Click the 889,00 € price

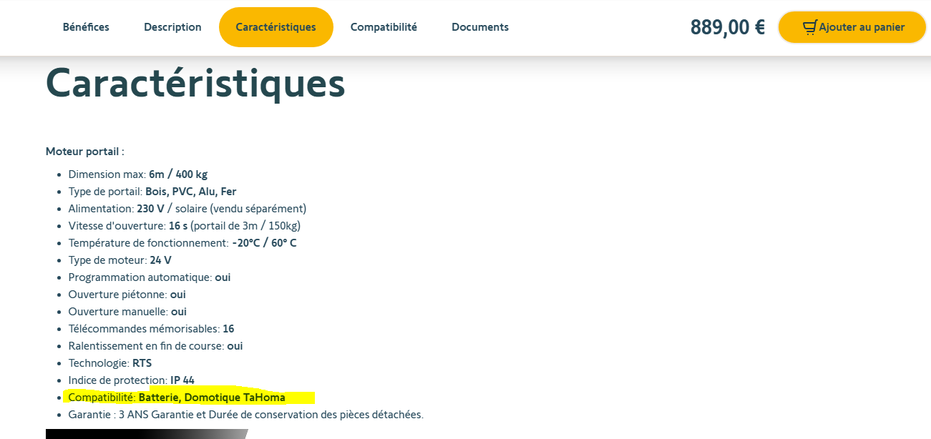coord(727,27)
